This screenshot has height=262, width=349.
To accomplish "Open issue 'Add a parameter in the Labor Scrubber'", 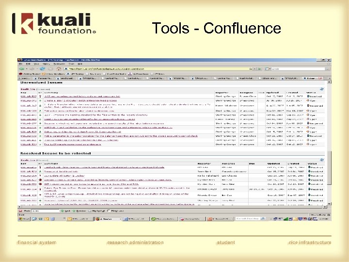I will click(121, 136).
